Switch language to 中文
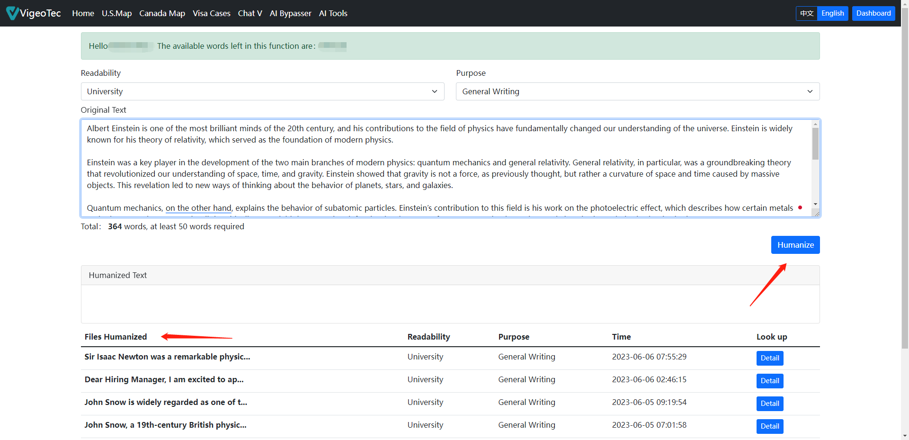The width and height of the screenshot is (909, 440). (807, 13)
